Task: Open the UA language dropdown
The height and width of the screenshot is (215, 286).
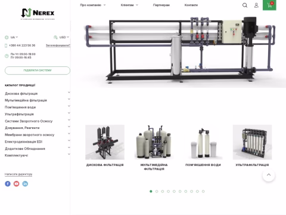Action: tap(14, 37)
